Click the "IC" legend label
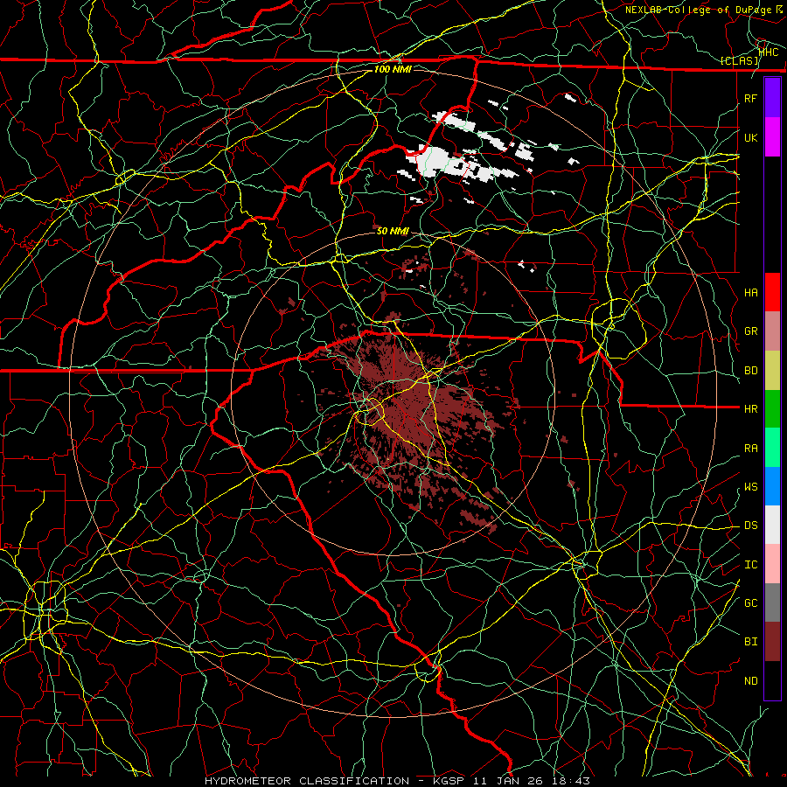Image resolution: width=787 pixels, height=787 pixels. [750, 565]
